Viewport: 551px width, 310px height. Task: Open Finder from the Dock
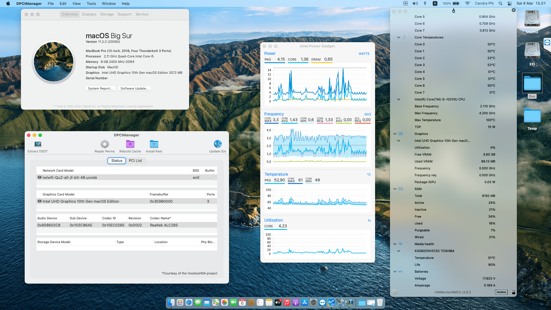click(171, 303)
